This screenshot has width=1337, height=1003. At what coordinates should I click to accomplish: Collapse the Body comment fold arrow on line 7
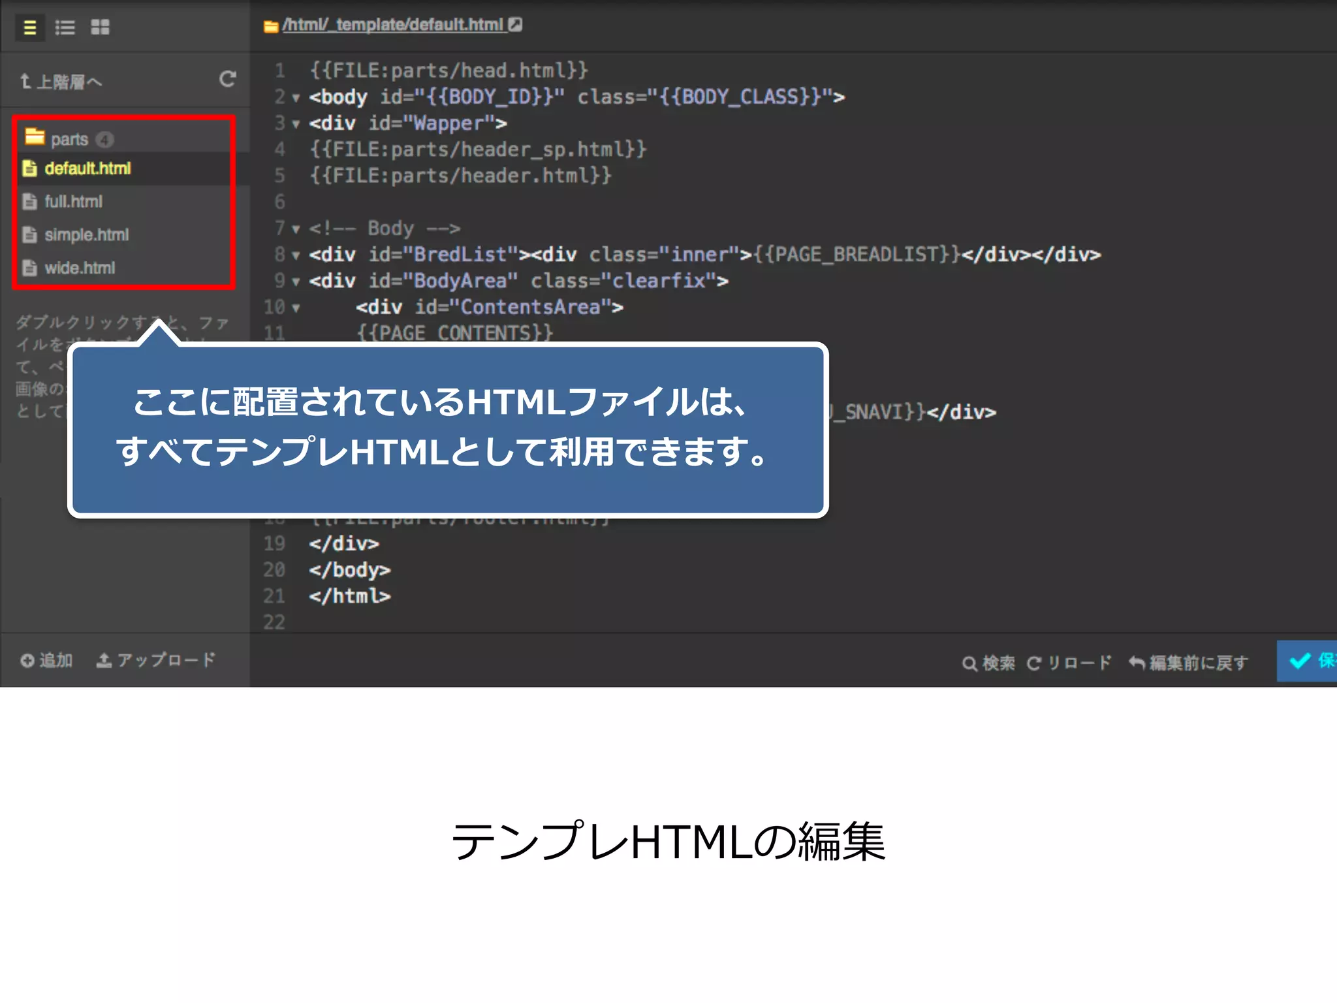point(296,229)
